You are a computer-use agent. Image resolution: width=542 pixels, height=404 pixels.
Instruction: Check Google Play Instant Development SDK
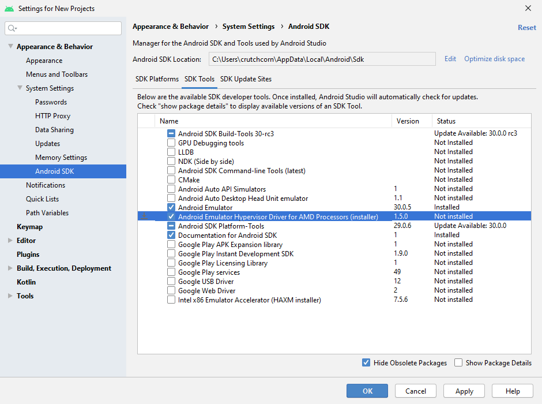171,253
